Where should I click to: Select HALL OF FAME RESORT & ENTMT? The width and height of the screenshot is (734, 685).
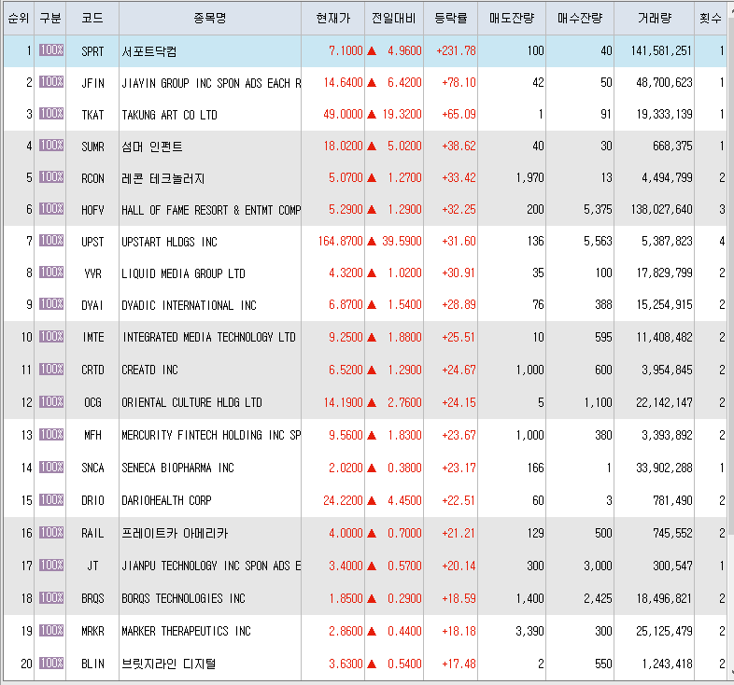pos(211,210)
